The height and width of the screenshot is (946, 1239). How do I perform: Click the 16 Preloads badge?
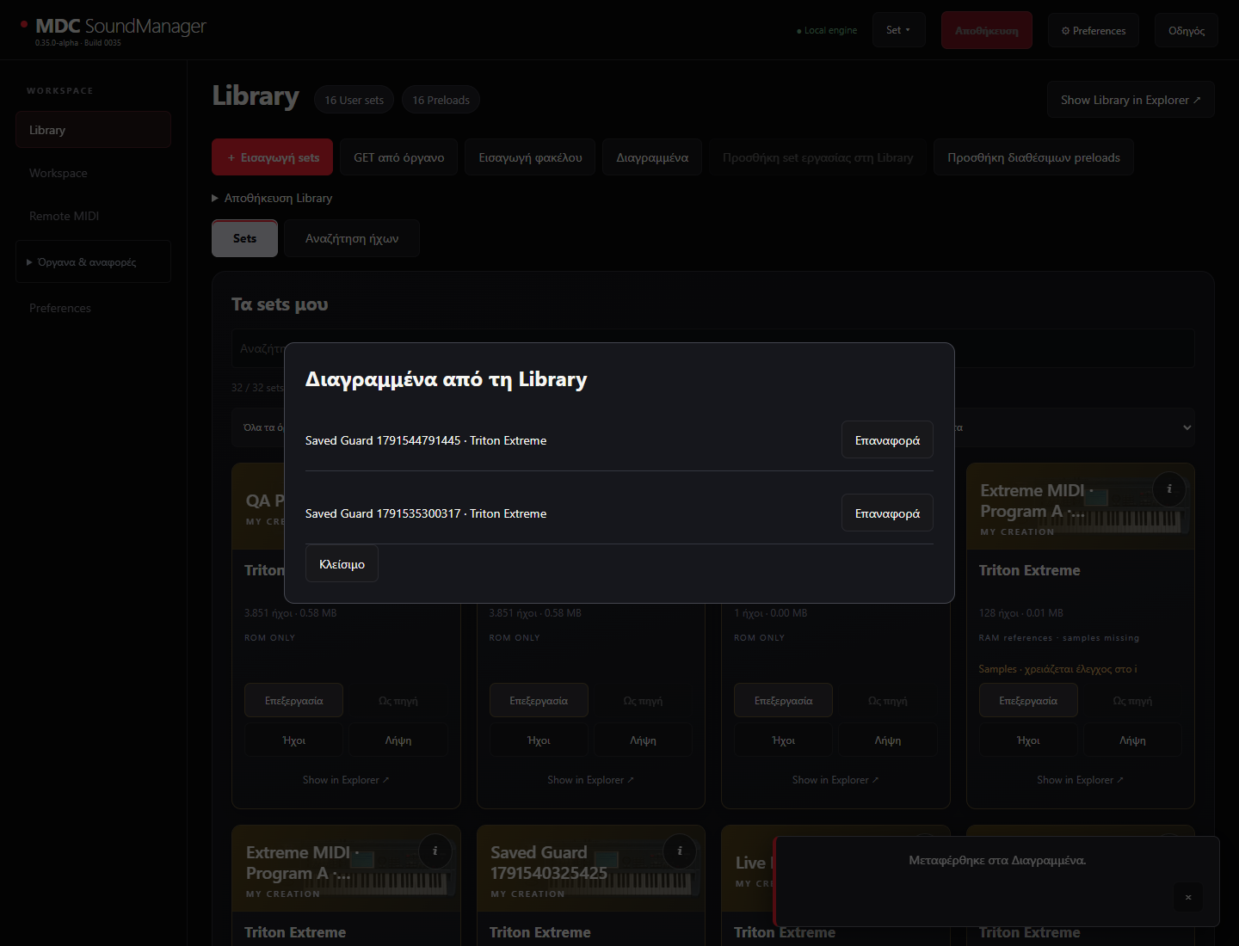pyautogui.click(x=441, y=100)
